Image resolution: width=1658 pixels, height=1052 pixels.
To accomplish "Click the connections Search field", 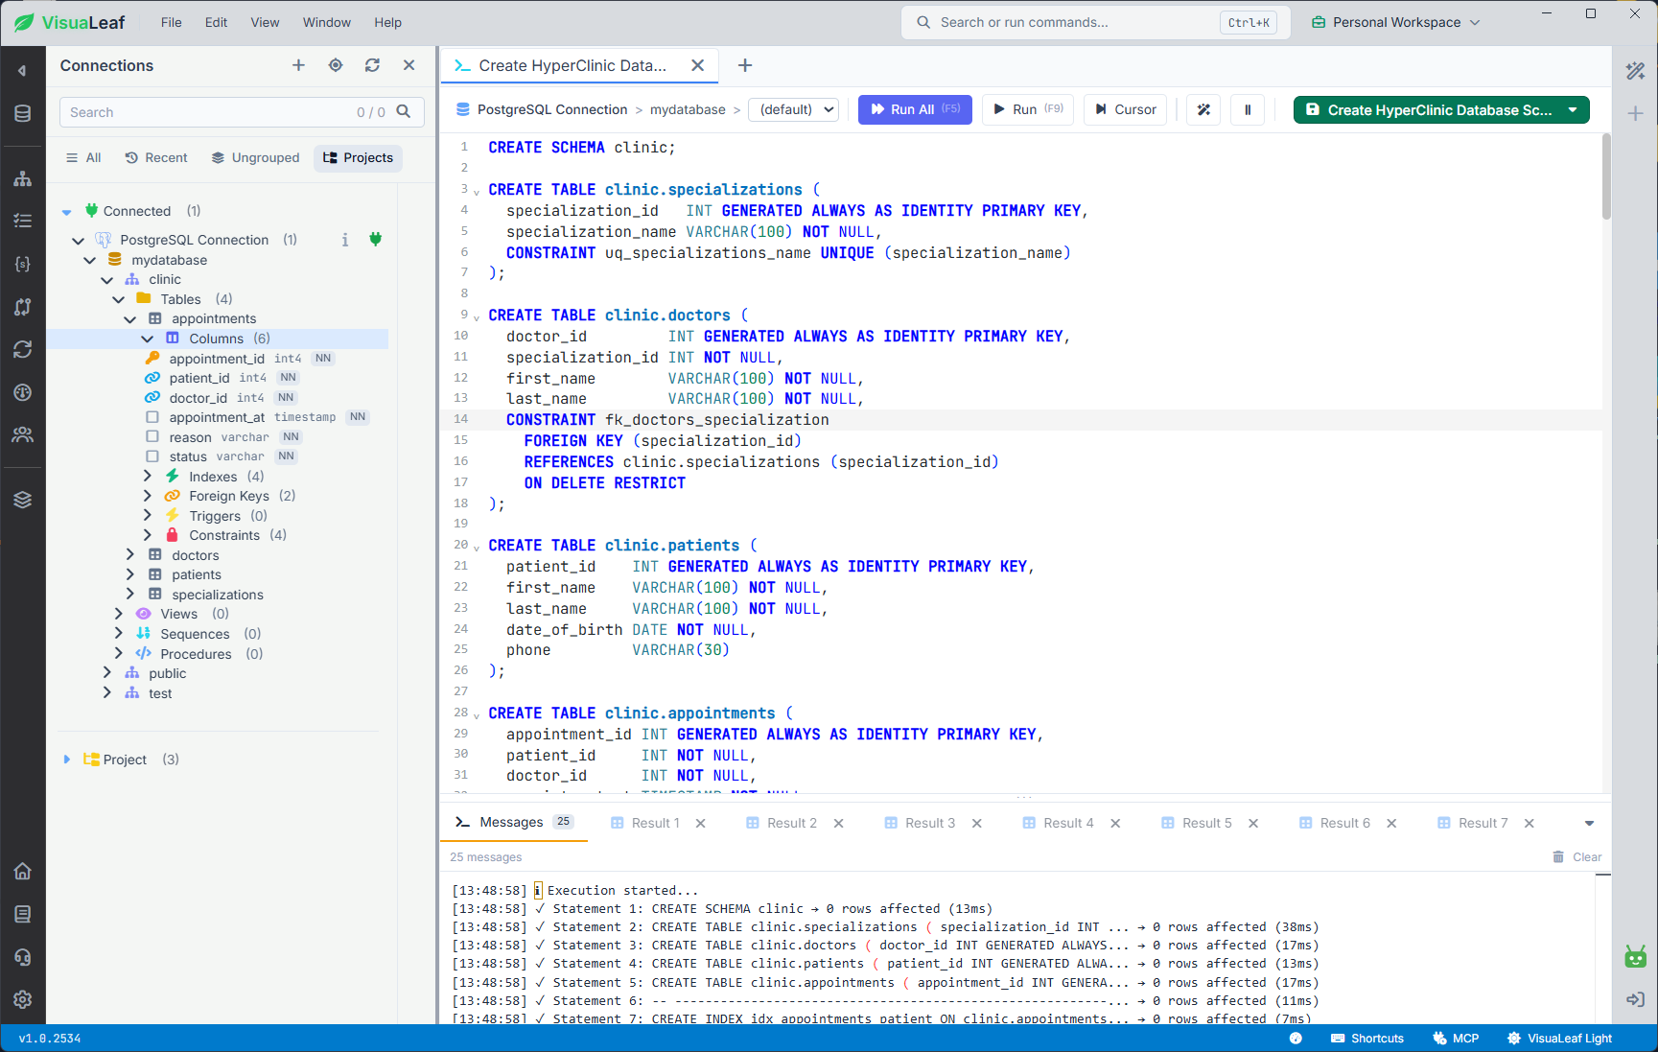I will (242, 112).
